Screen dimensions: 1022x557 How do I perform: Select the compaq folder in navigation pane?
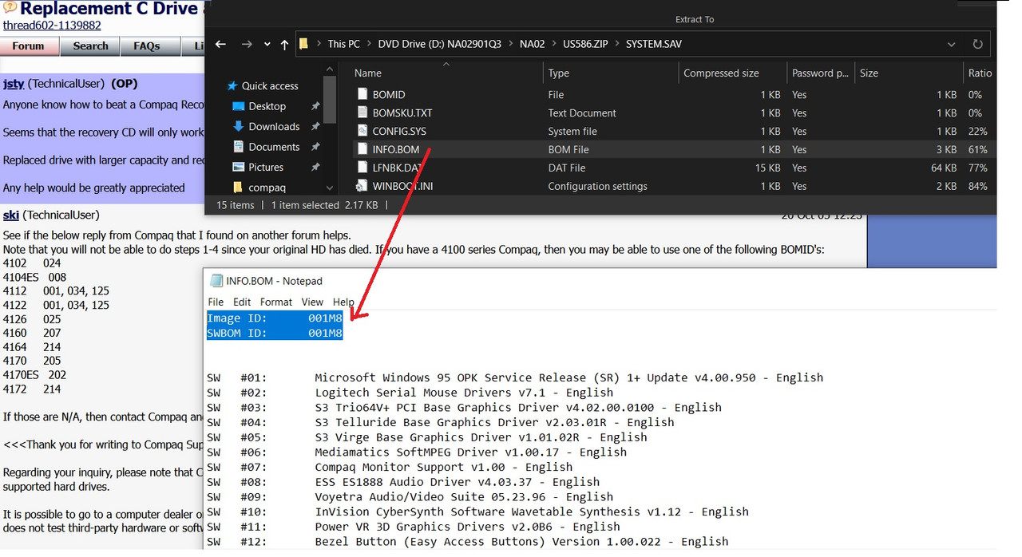point(267,188)
